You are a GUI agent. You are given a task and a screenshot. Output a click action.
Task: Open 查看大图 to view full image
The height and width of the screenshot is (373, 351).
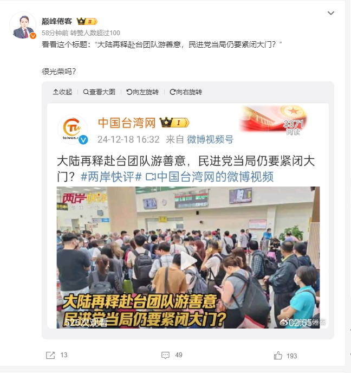99,92
